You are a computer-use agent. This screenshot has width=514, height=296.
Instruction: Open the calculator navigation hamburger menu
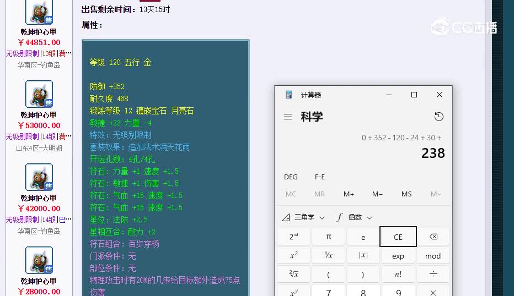[x=288, y=117]
